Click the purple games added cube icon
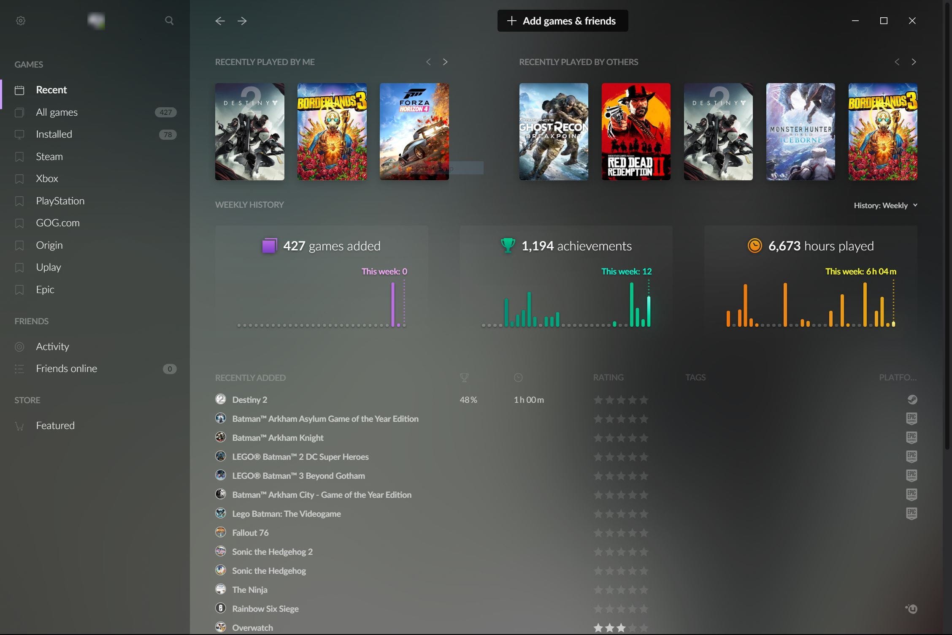Viewport: 952px width, 635px height. coord(269,246)
